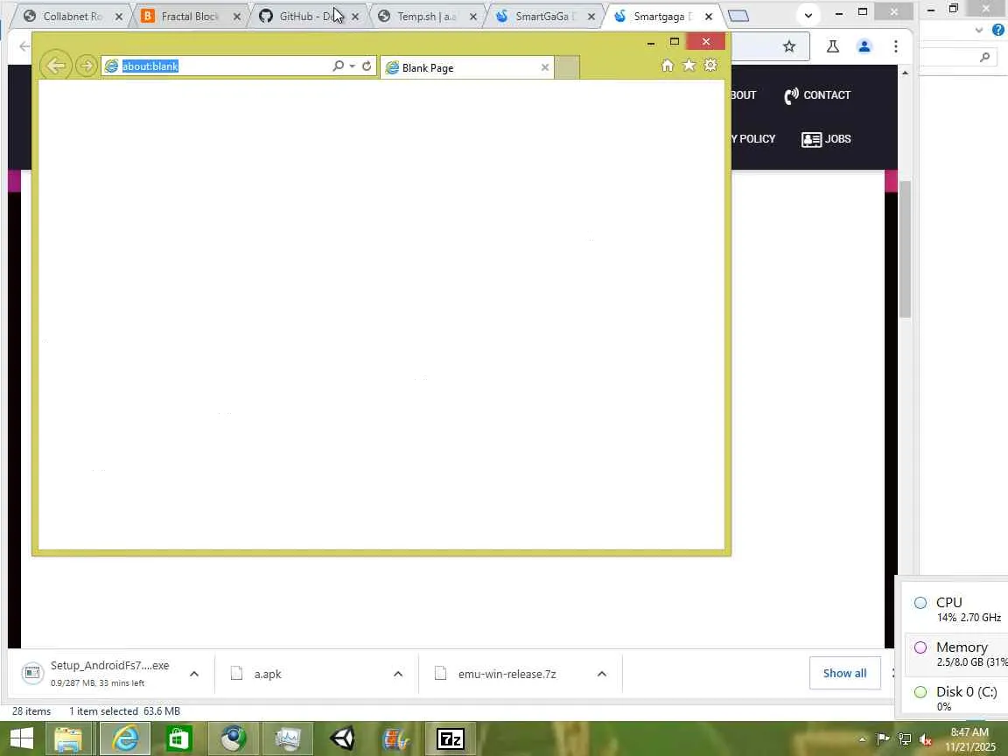
Task: Click the Chrome page vertical scrollbar thumb
Action: coord(905,249)
